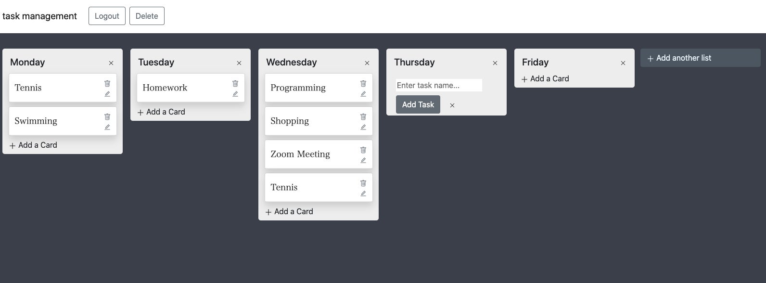Edit the Homework card with pencil icon
The height and width of the screenshot is (283, 766).
pyautogui.click(x=235, y=94)
